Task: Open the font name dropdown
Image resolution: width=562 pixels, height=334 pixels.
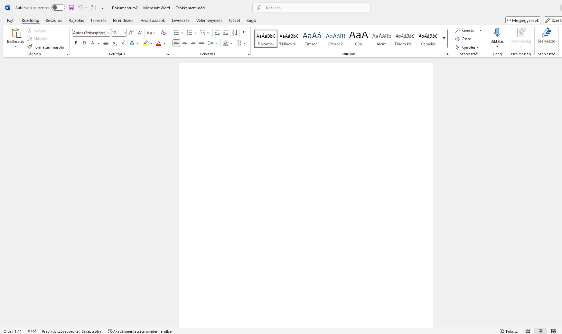Action: (x=108, y=33)
